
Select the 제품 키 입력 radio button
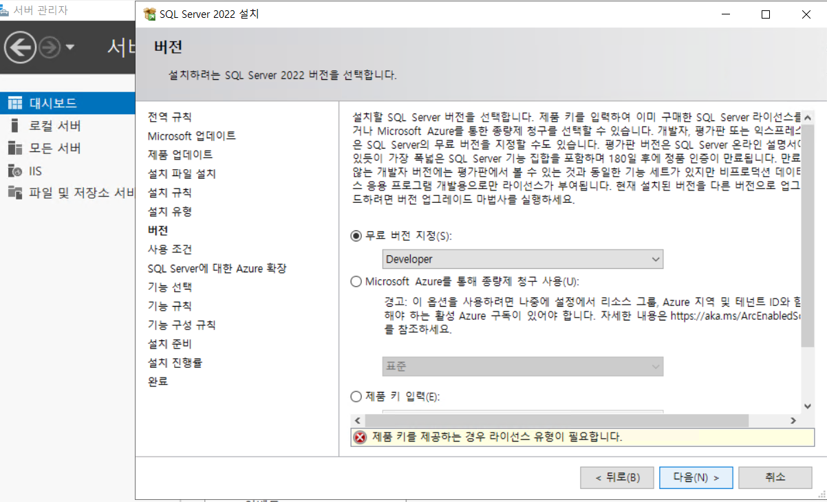coord(356,396)
